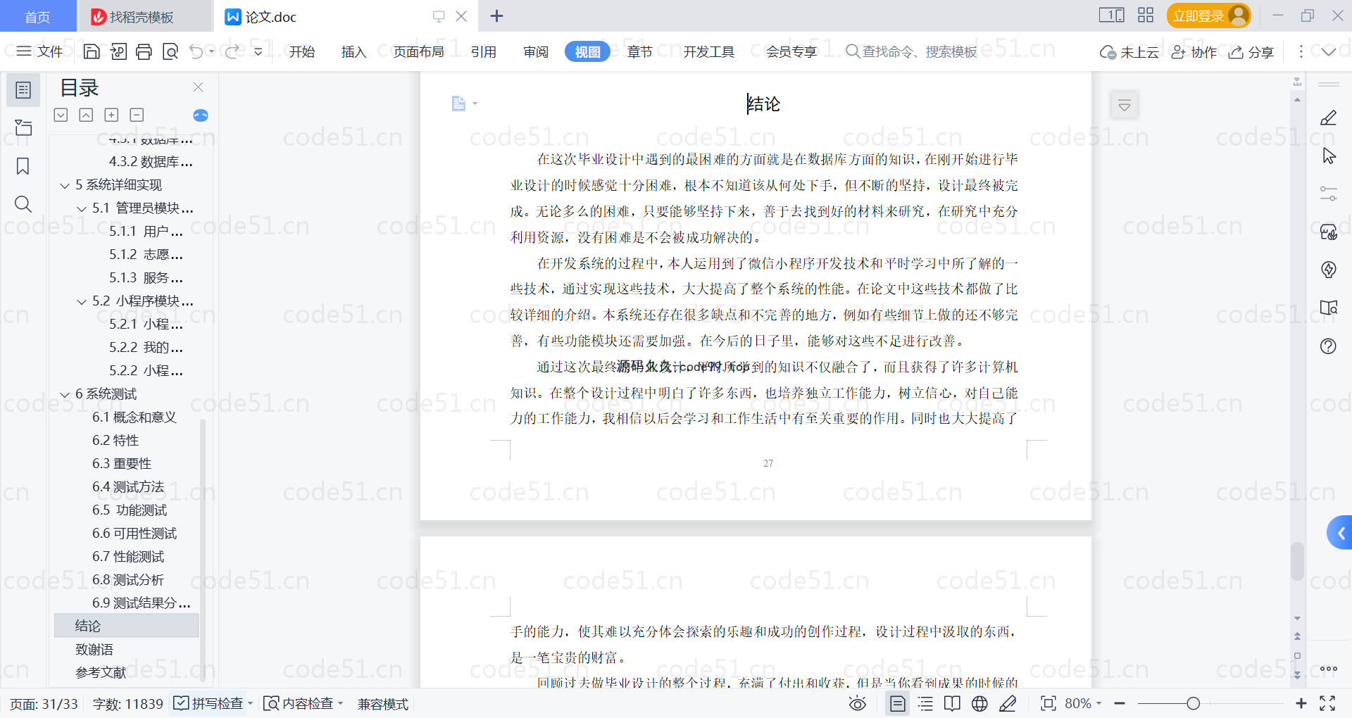The height and width of the screenshot is (718, 1352).
Task: Toggle eye protection mode icon
Action: click(x=857, y=703)
